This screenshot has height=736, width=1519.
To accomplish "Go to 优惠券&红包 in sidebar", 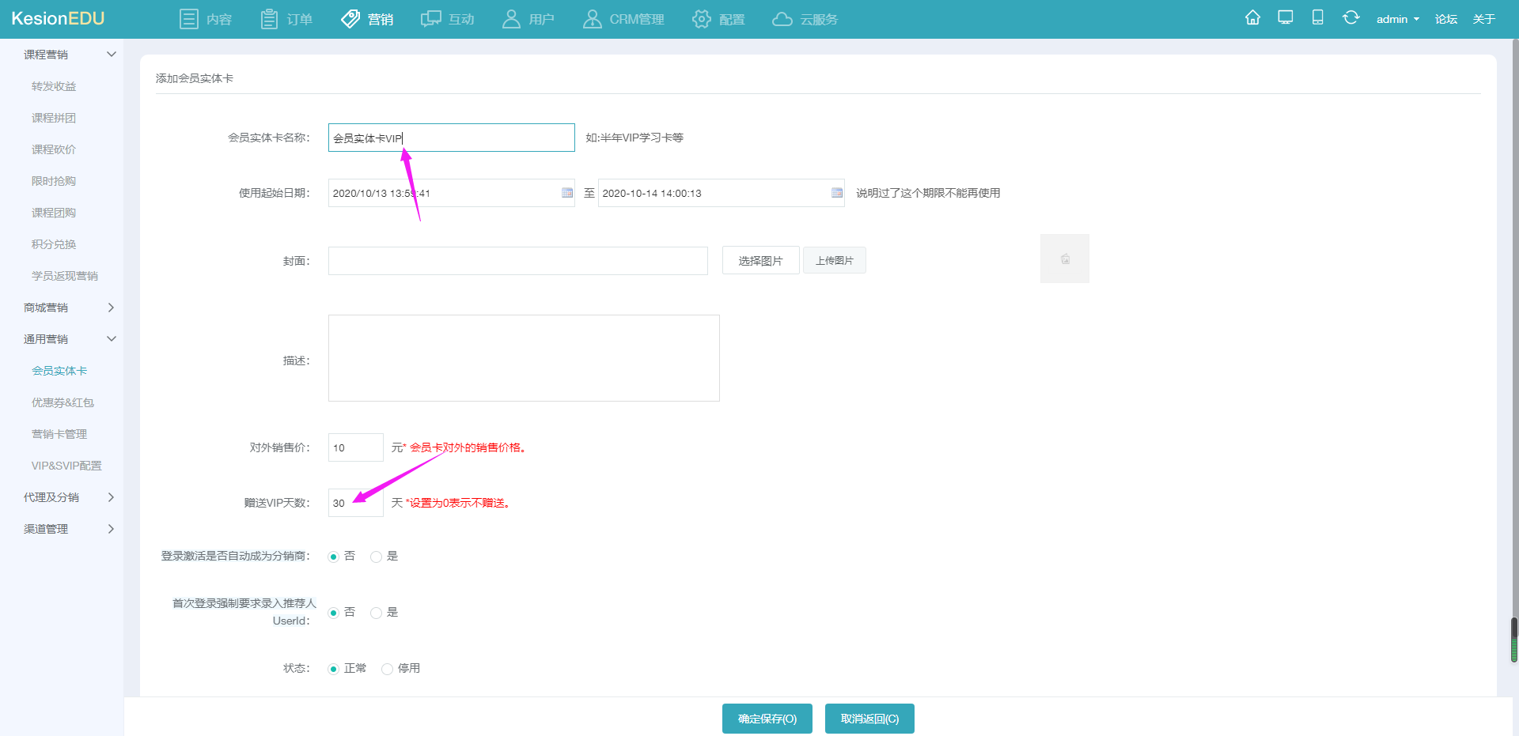I will [x=63, y=402].
